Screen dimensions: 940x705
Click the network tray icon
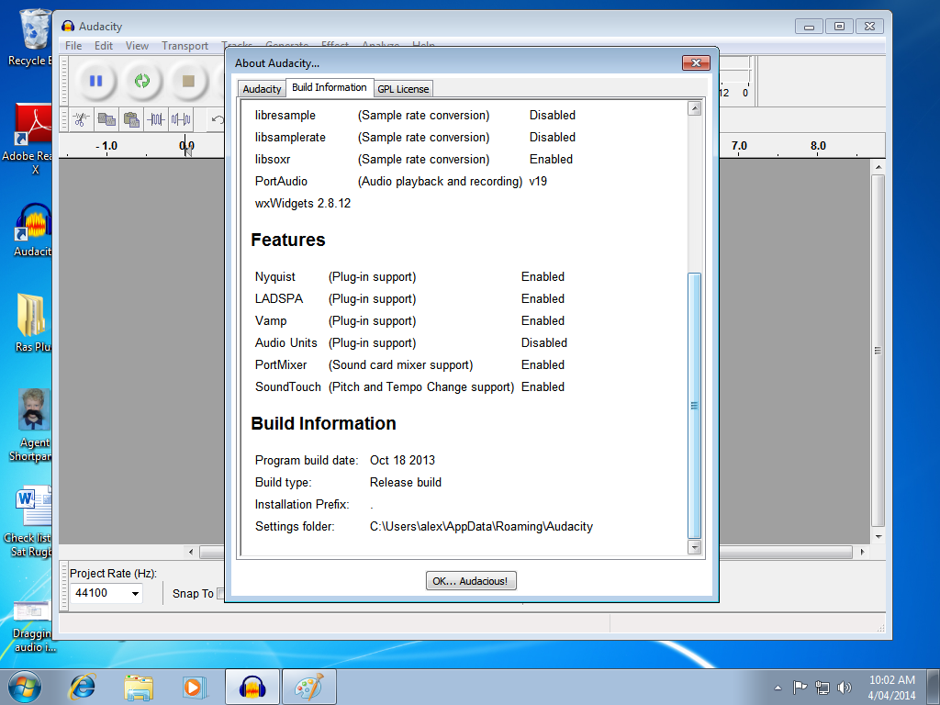(x=822, y=688)
